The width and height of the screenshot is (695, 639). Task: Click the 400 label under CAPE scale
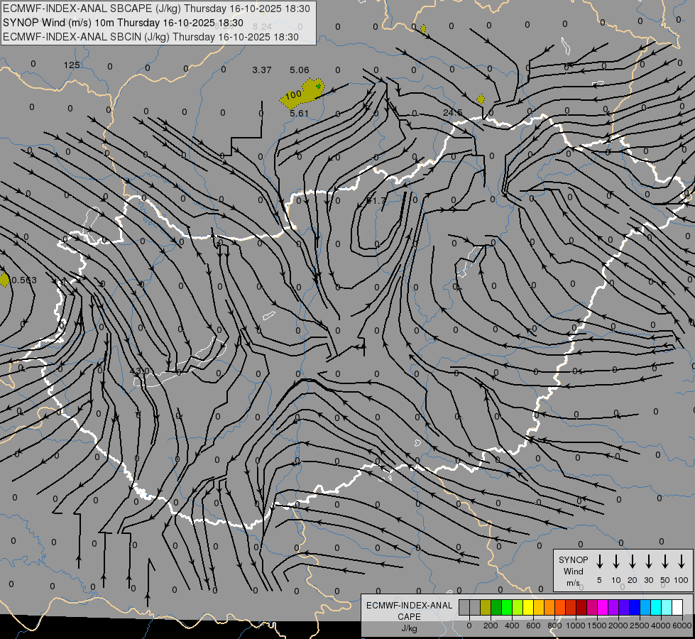point(512,626)
